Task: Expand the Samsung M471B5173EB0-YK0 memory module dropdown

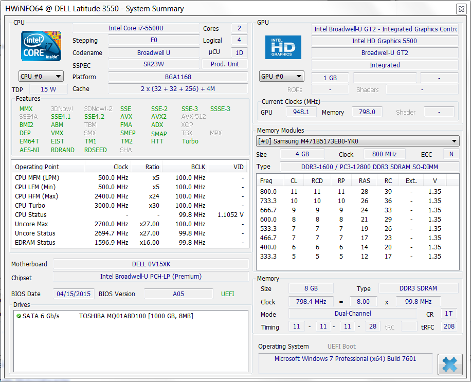Action: [357, 141]
